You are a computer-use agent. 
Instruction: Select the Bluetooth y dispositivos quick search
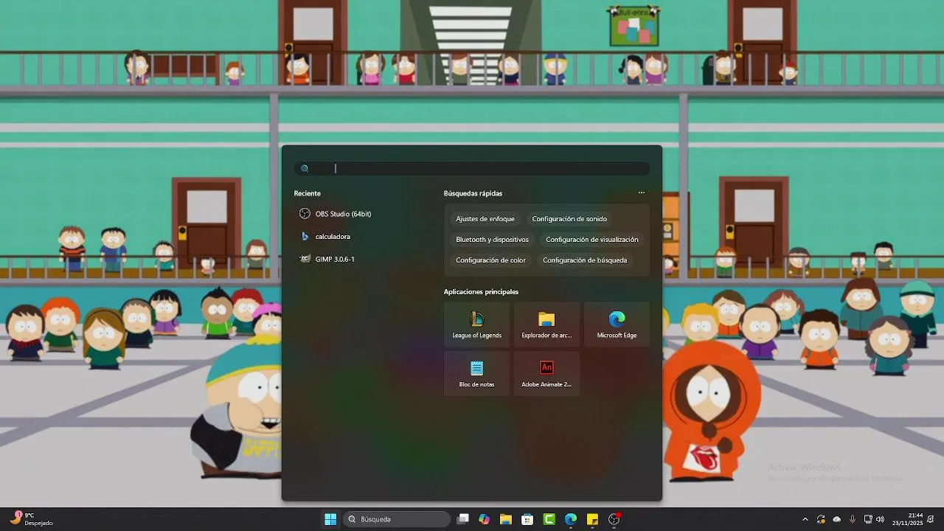click(x=492, y=240)
